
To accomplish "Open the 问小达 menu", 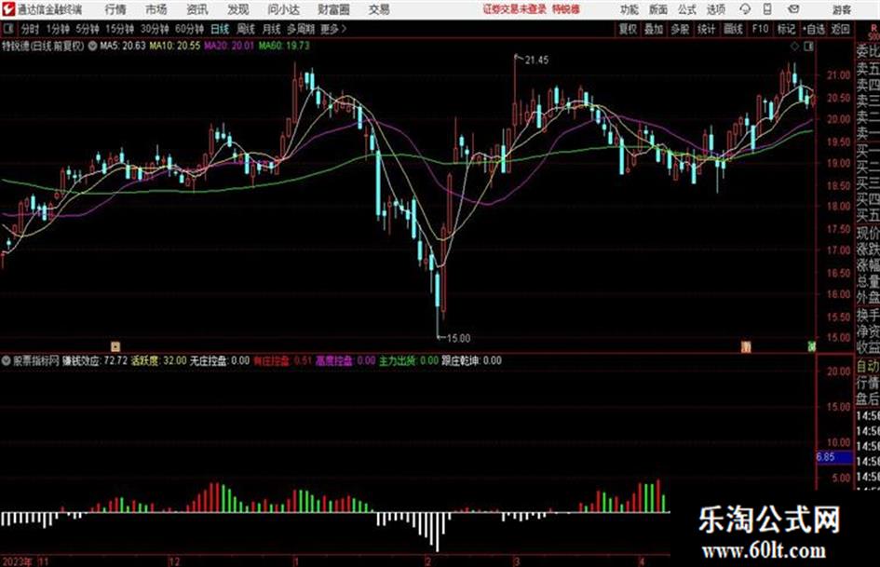I will point(283,9).
